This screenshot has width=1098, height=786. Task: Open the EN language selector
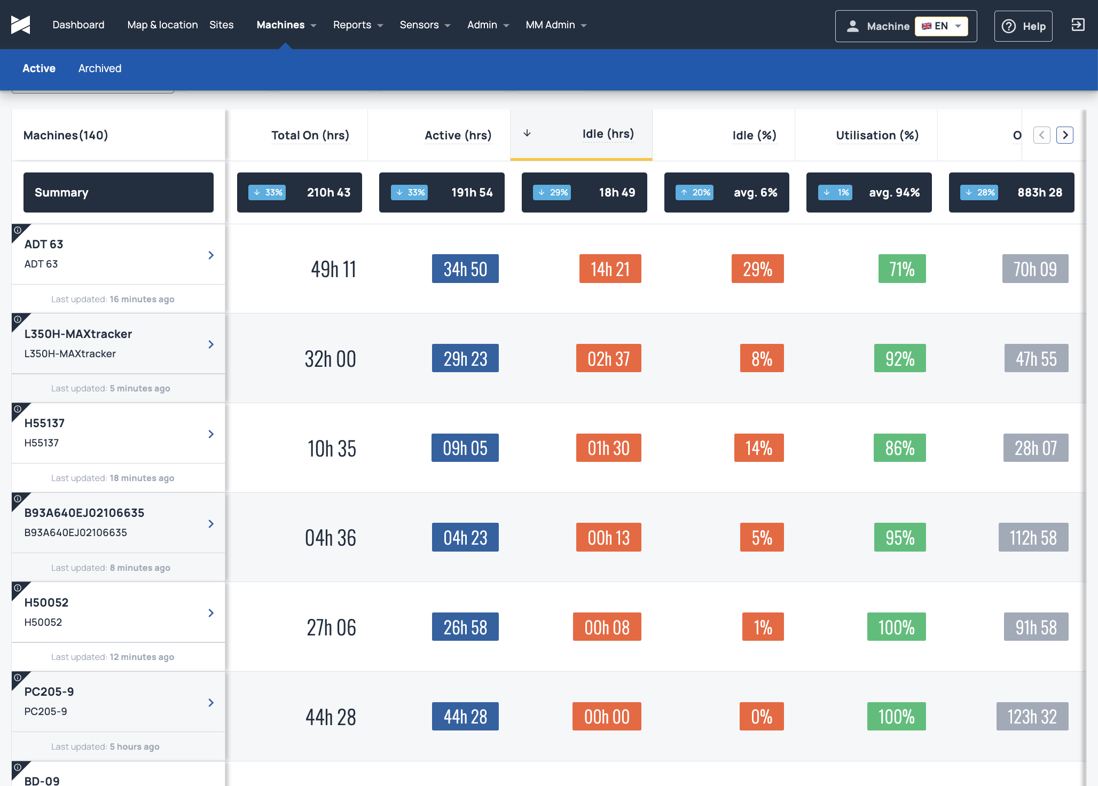coord(941,26)
